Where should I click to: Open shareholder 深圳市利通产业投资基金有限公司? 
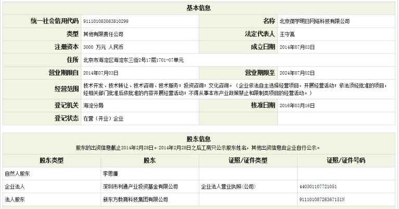pyautogui.click(x=140, y=187)
